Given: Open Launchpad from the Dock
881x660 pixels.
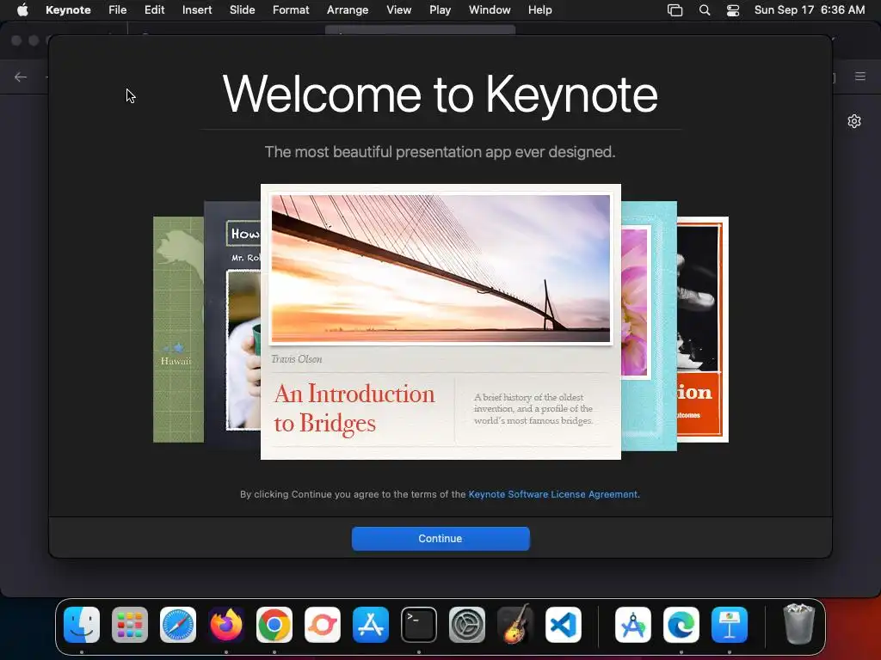Looking at the screenshot, I should pyautogui.click(x=130, y=625).
